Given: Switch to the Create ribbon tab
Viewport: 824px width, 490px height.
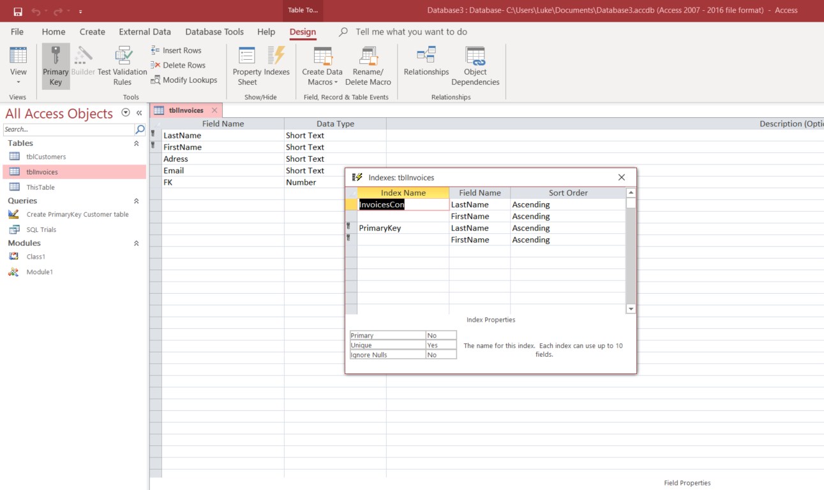Looking at the screenshot, I should pos(93,32).
